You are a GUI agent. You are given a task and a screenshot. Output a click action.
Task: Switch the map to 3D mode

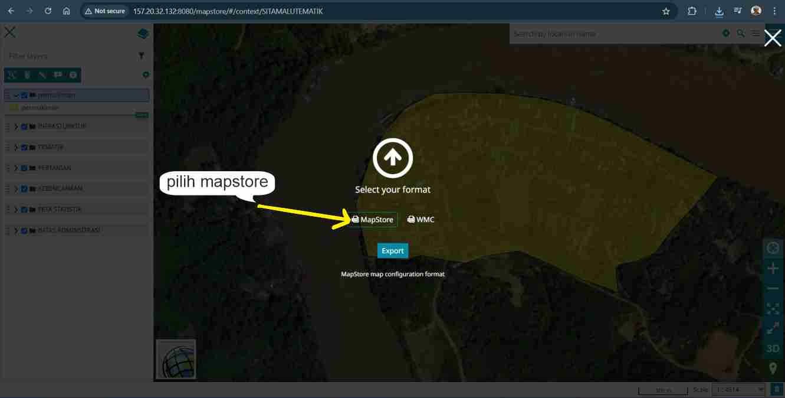773,348
